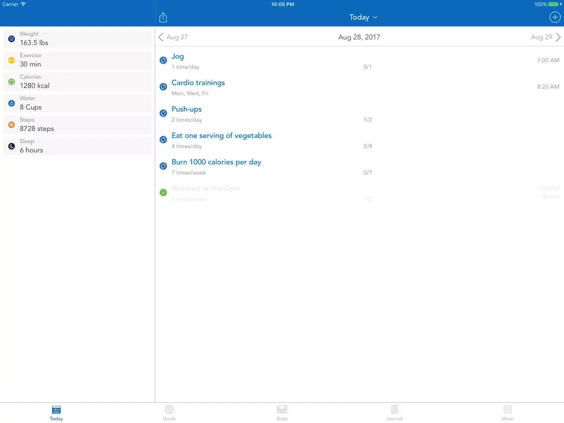Advance to Aug 29 with the forward chevron
Screen dimensions: 564x423
559,37
